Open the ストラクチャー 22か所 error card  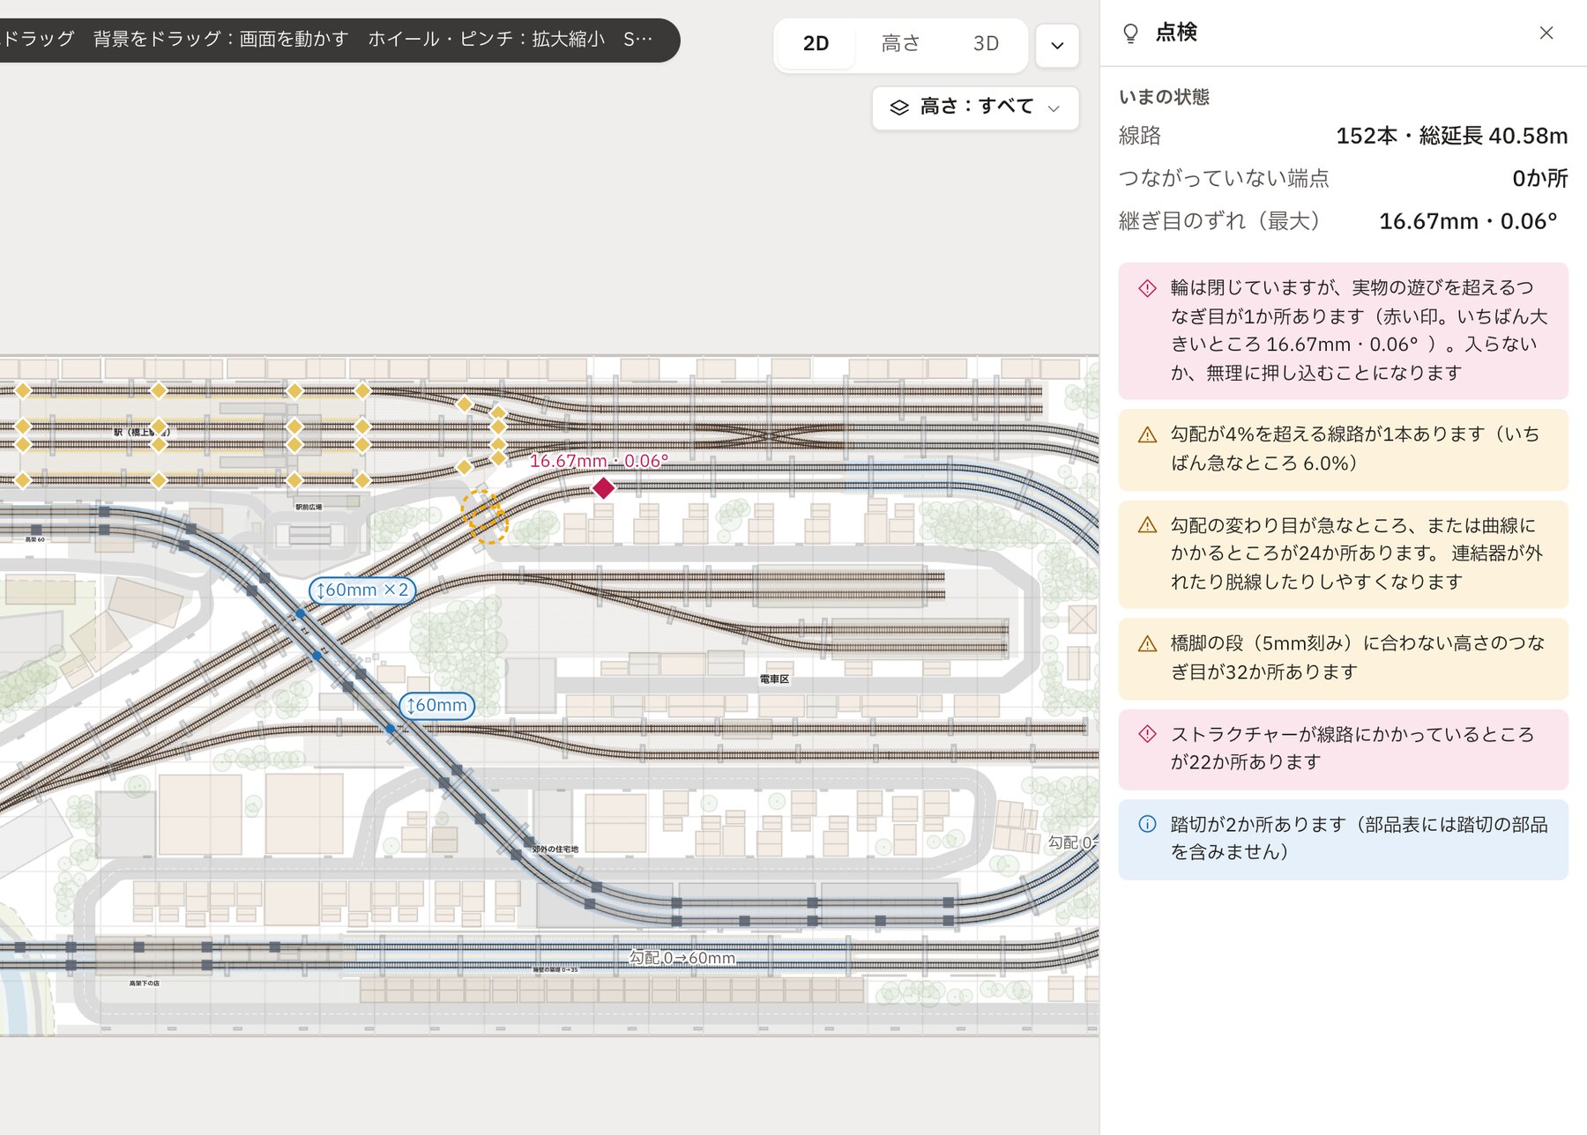click(1343, 748)
